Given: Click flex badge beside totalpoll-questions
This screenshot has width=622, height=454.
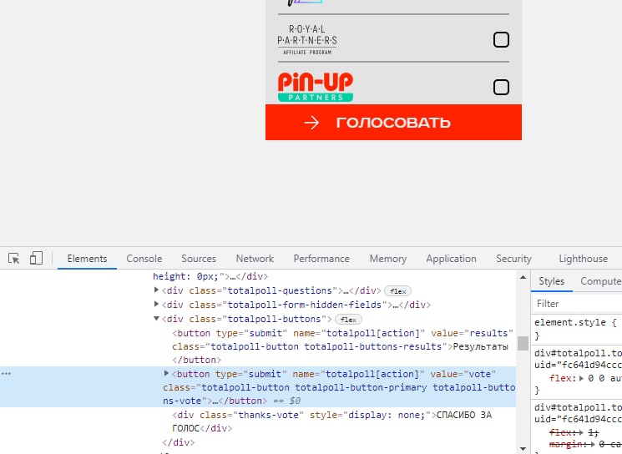Looking at the screenshot, I should coord(398,291).
